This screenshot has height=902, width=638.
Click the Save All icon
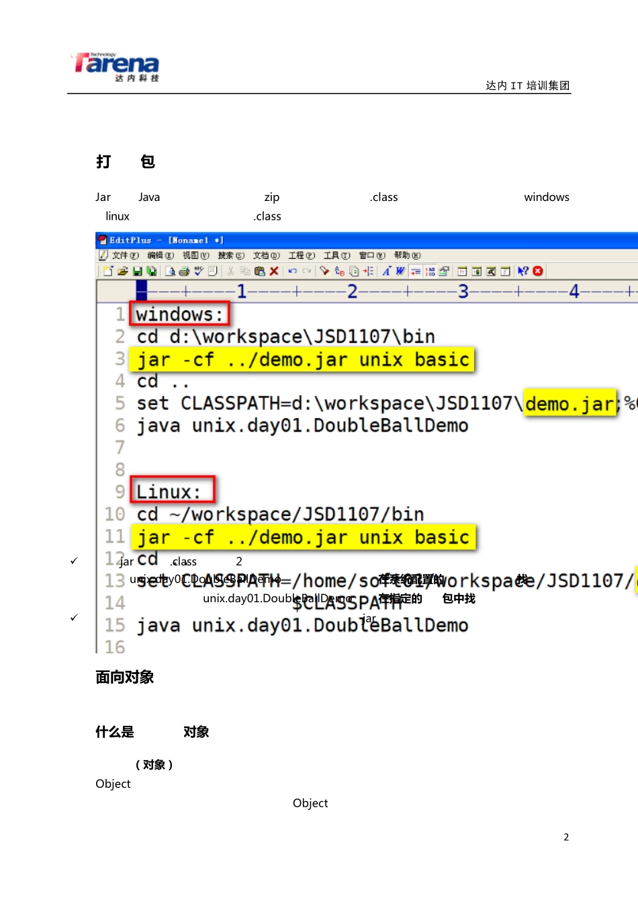(x=152, y=271)
